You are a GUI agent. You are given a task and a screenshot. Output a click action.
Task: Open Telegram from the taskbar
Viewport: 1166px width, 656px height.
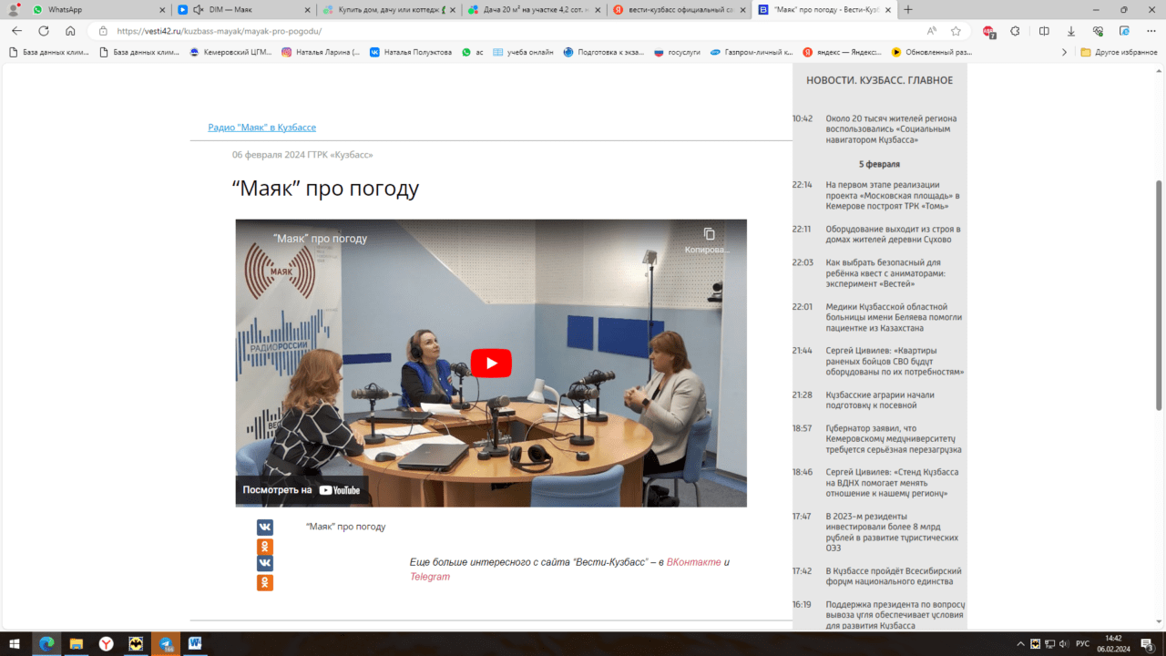pos(166,643)
